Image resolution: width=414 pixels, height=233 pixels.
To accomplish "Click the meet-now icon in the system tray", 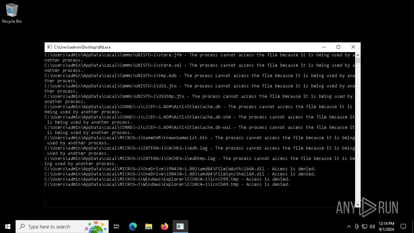I will click(357, 227).
